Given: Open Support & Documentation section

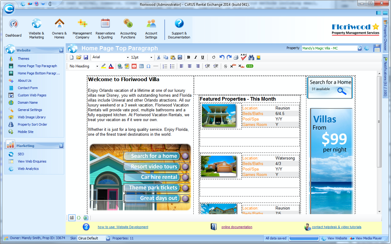Looking at the screenshot, I should pyautogui.click(x=179, y=28).
